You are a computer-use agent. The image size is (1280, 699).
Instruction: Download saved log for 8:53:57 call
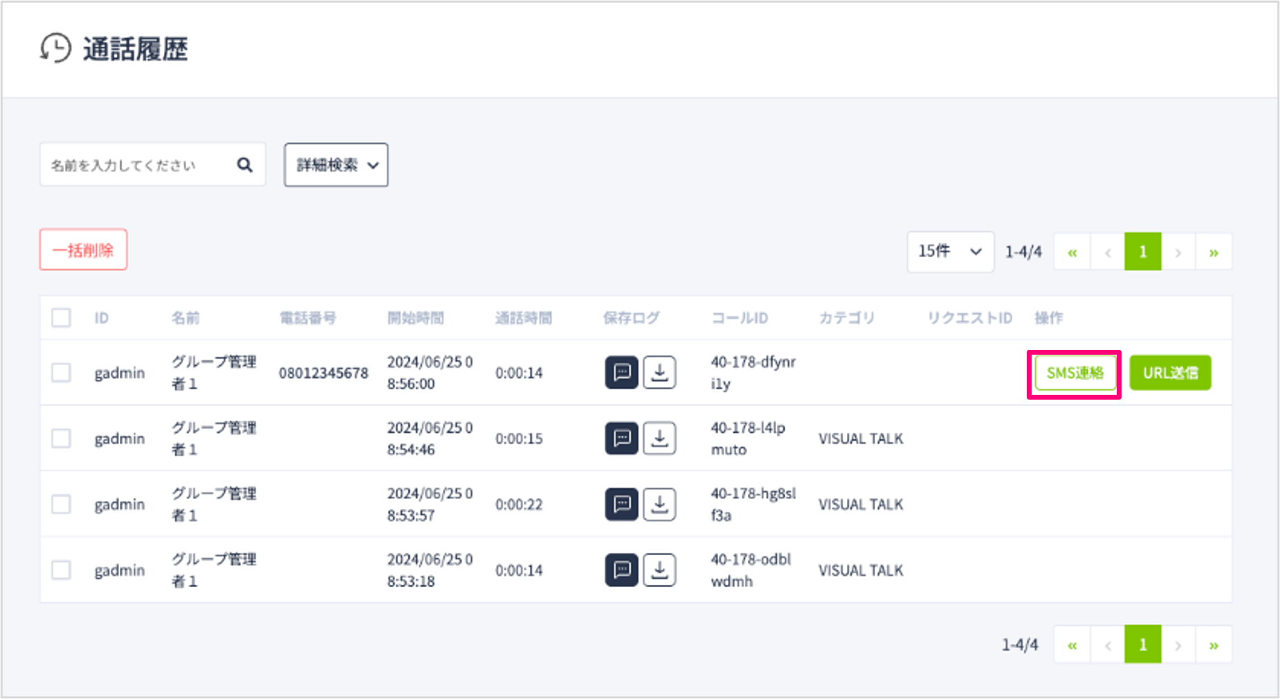click(659, 504)
